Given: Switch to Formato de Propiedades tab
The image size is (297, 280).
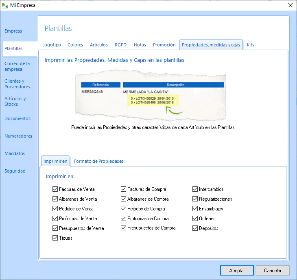Looking at the screenshot, I should click(x=98, y=161).
